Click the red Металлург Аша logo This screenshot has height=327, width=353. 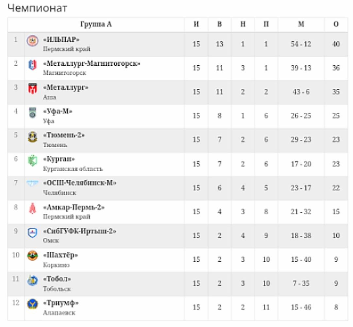coord(32,89)
